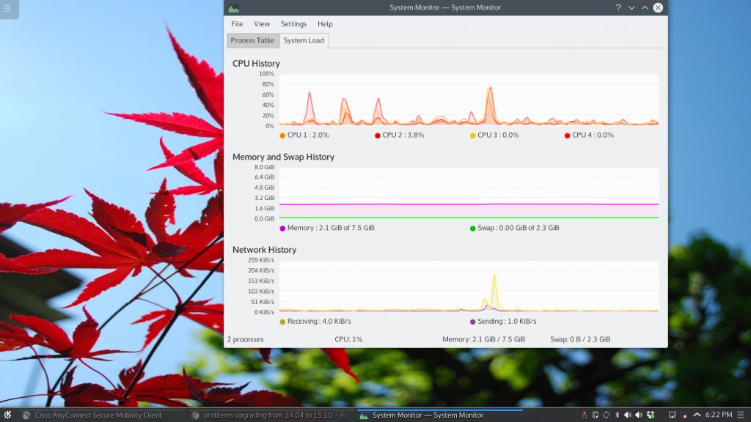This screenshot has width=751, height=422.
Task: Click the update refresh tray icon
Action: tap(606, 415)
